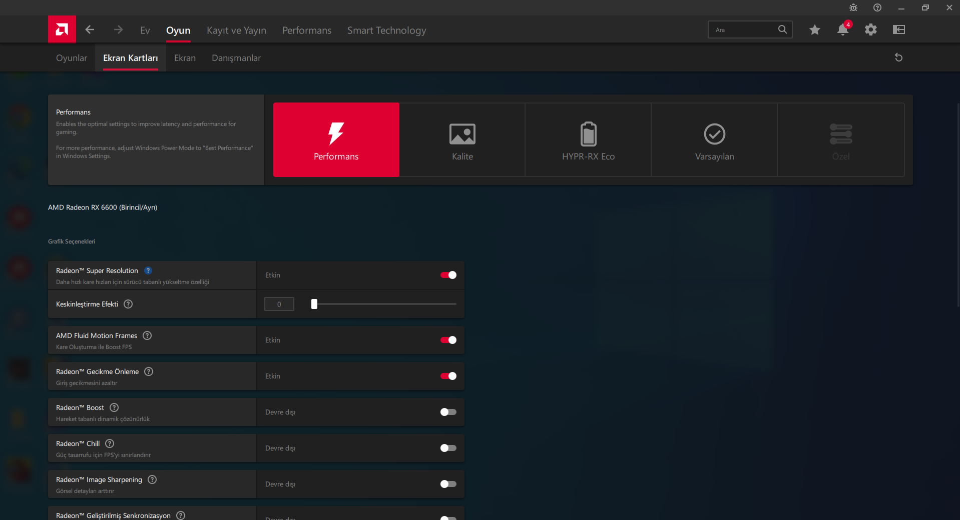Select the Varsayılan profile tile
This screenshot has height=520, width=960.
click(x=714, y=139)
